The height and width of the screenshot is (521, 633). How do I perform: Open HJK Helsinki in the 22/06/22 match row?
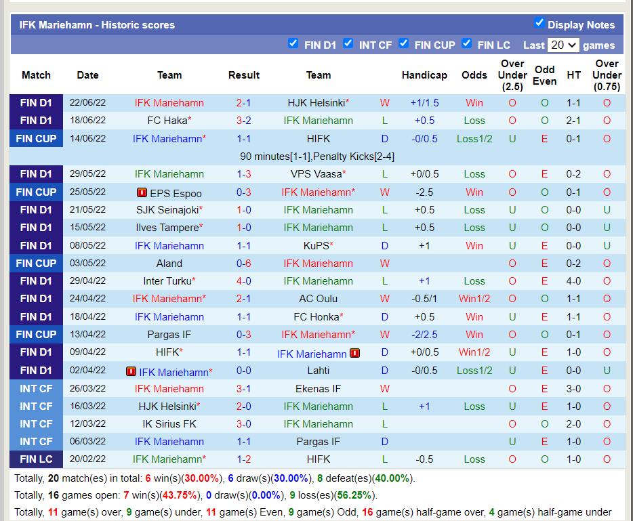point(316,103)
